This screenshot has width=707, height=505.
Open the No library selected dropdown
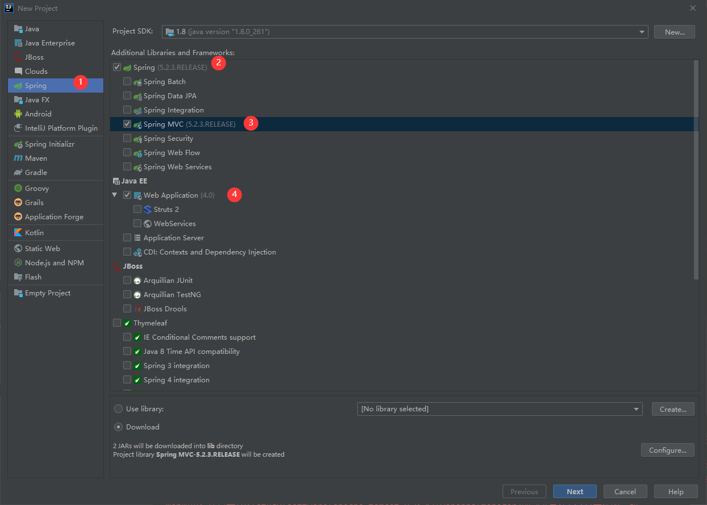(x=500, y=408)
